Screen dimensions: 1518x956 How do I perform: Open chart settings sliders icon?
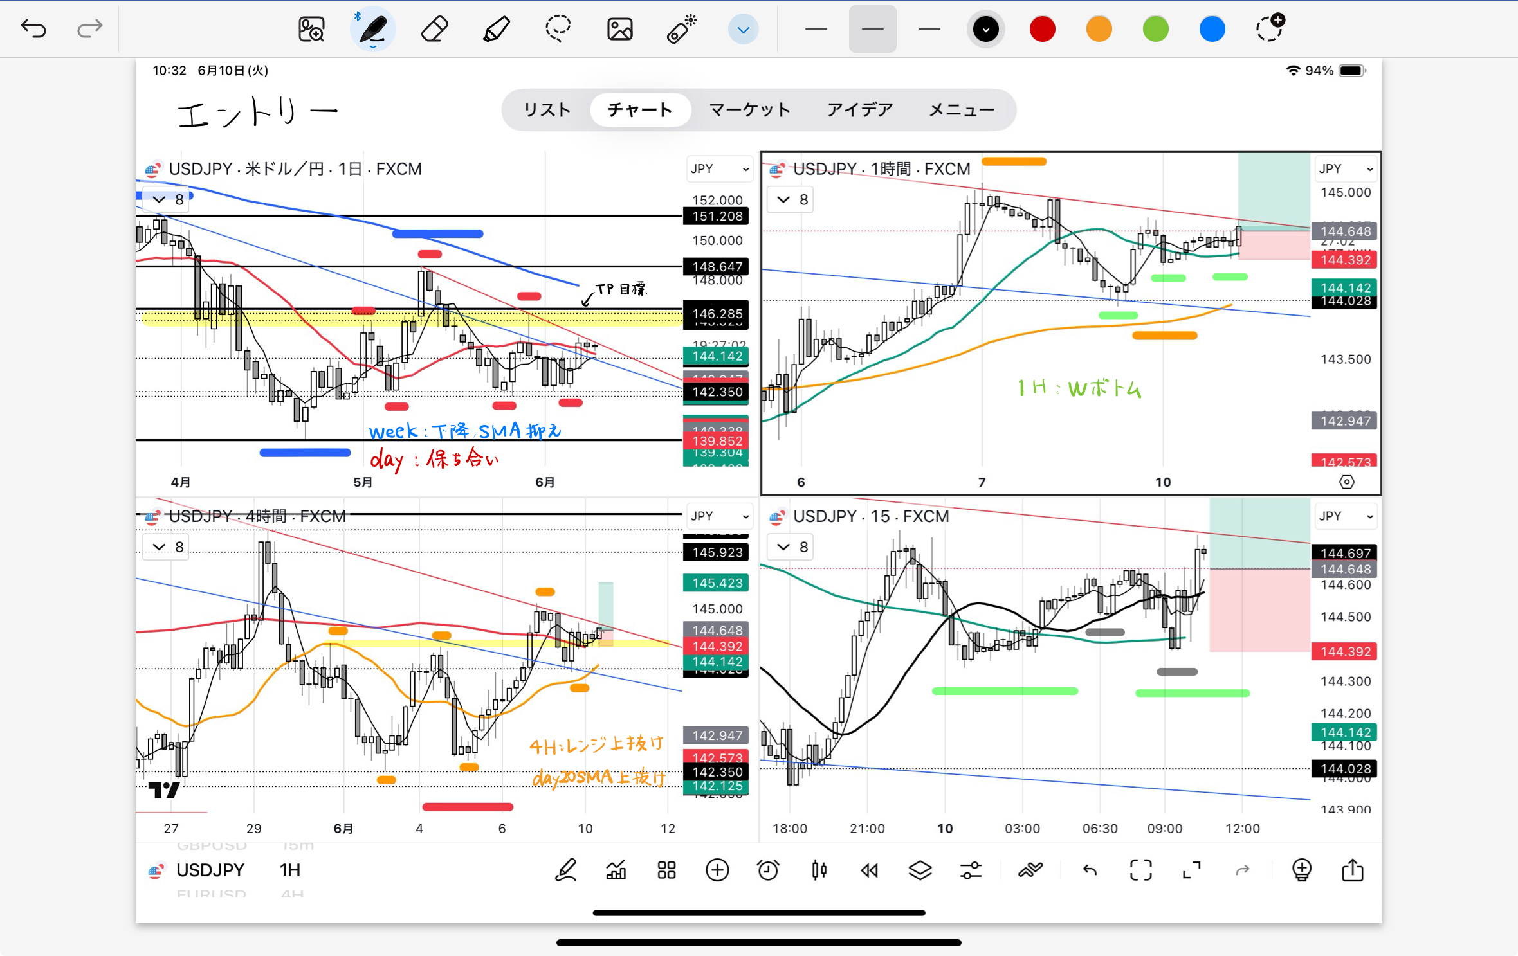click(x=971, y=870)
